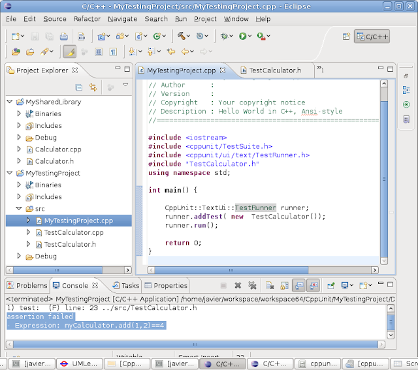The width and height of the screenshot is (418, 370).
Task: Close the Console view tab X
Action: pos(95,285)
